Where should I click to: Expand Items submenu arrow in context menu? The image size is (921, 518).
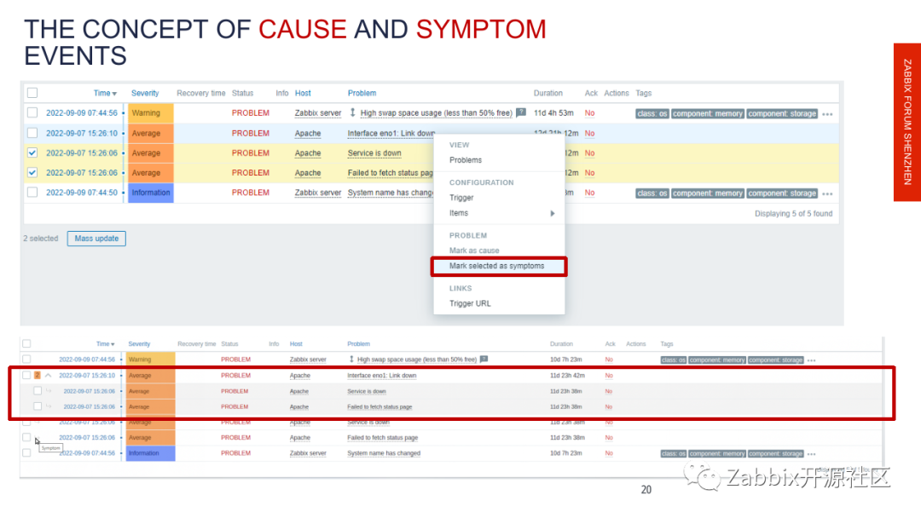(x=552, y=214)
